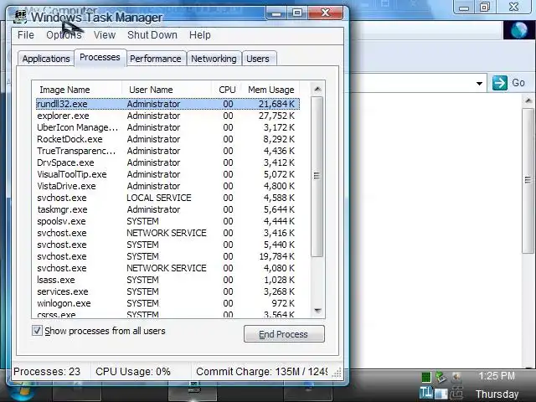536x402 pixels.
Task: Select the RocketDock.exe process row
Action: click(x=167, y=139)
